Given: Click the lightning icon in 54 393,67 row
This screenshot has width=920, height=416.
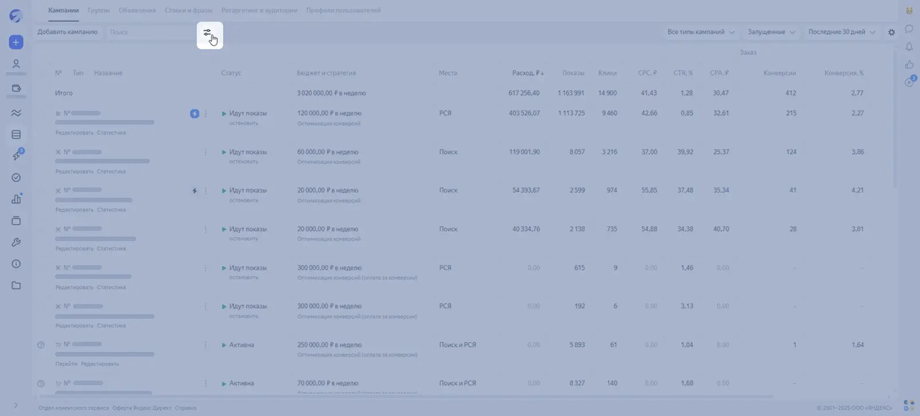Looking at the screenshot, I should click(x=195, y=191).
